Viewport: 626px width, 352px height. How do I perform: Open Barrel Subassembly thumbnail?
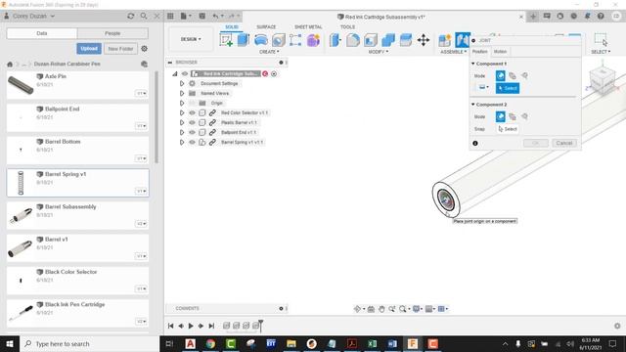[x=21, y=215]
